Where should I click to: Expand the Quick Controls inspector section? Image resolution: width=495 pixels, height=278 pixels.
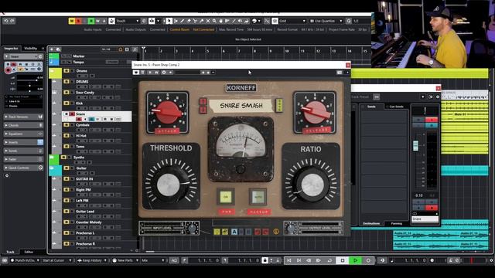point(24,168)
